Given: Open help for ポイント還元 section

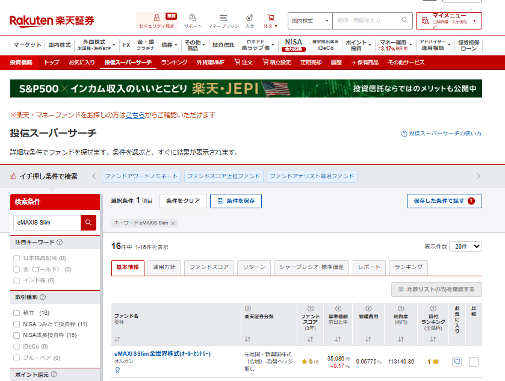Looking at the screenshot, I should [x=54, y=374].
